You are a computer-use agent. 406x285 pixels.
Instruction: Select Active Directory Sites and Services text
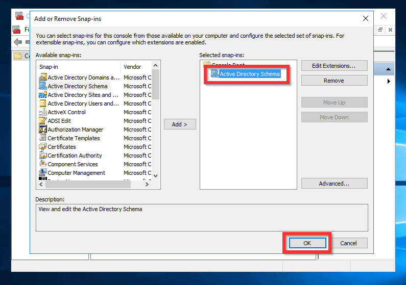pyautogui.click(x=83, y=95)
